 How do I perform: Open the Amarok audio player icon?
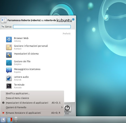click(9, 78)
